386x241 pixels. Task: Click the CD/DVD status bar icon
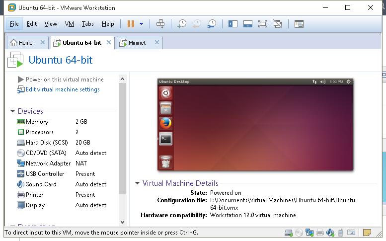pyautogui.click(x=299, y=233)
